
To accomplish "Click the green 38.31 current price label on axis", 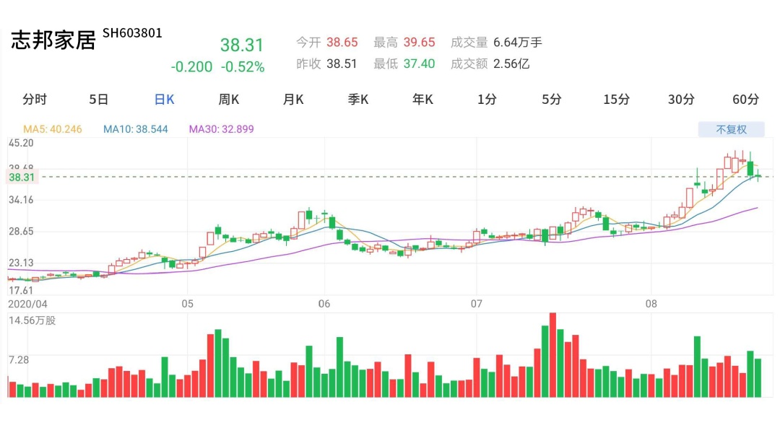I will (x=21, y=177).
